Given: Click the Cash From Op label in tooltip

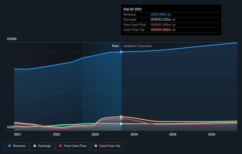Looking at the screenshot, I should (x=134, y=30).
